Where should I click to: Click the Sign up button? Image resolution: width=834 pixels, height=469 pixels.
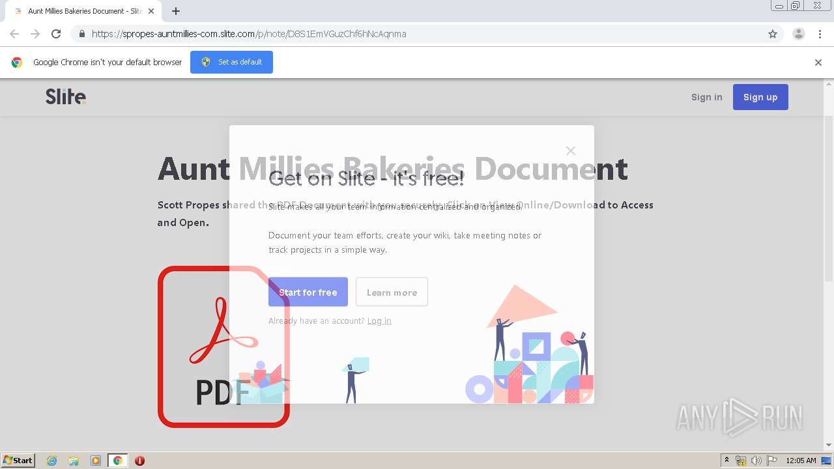(760, 97)
